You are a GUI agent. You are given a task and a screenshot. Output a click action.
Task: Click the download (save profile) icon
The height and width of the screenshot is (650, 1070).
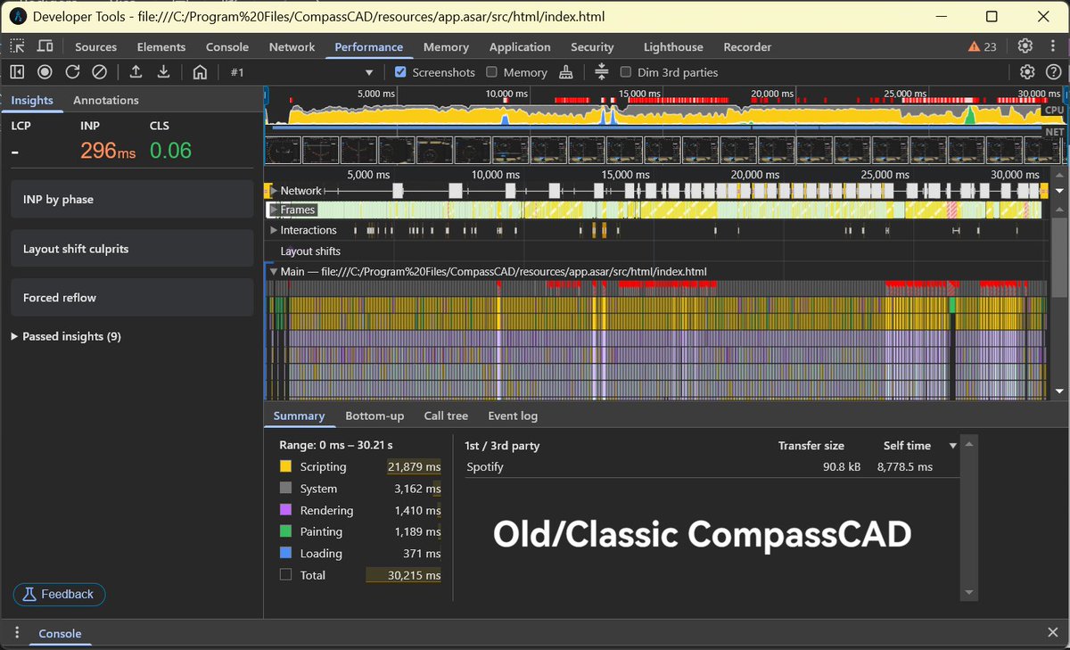(163, 72)
